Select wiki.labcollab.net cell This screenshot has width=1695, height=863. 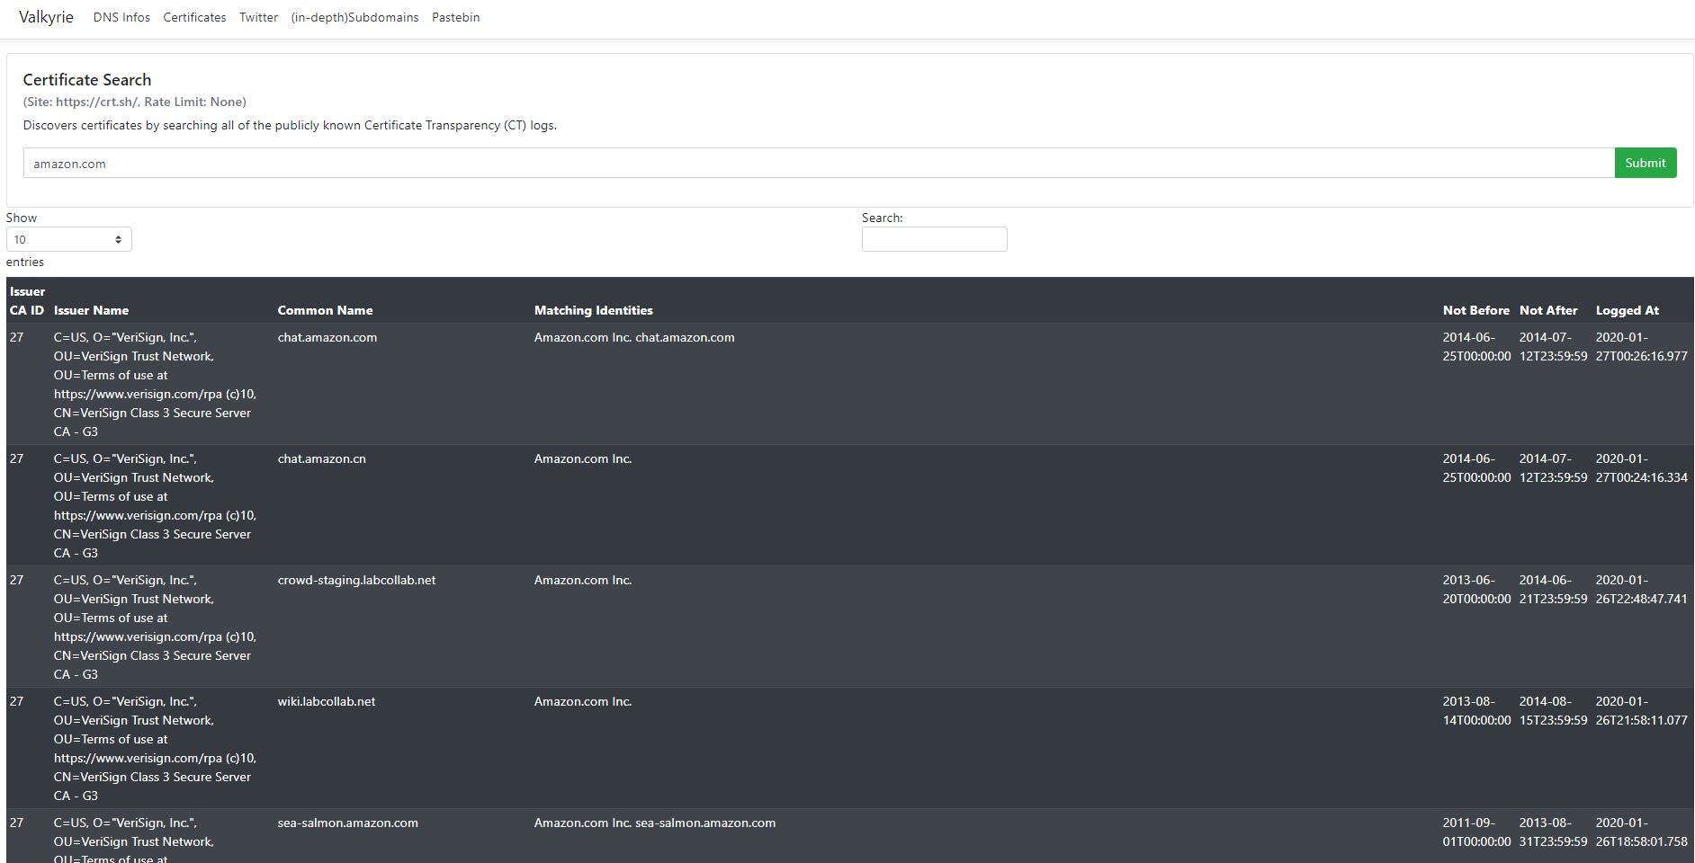point(327,701)
